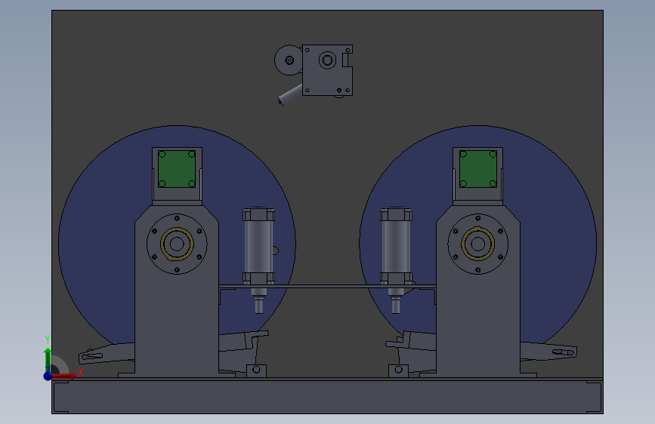Select the left pneumatic cylinder body
655x424 pixels.
tap(258, 246)
